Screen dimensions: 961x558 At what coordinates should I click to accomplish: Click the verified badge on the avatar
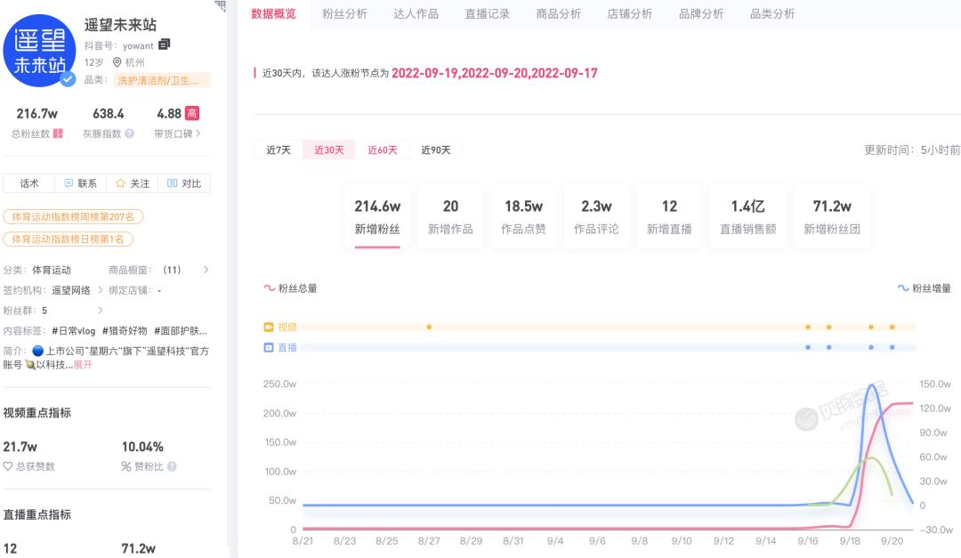click(x=67, y=79)
